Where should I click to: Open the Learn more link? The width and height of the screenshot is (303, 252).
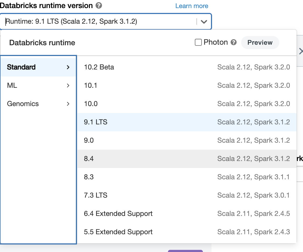tap(192, 6)
